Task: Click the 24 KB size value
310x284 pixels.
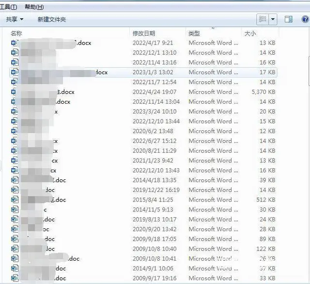Action: pos(267,220)
